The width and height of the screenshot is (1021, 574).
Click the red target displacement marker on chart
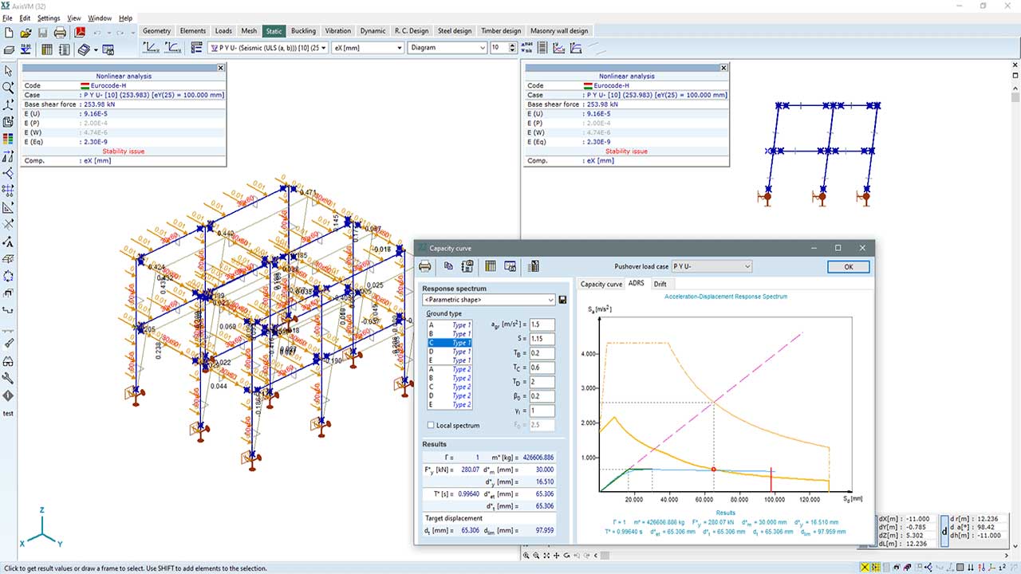tap(771, 481)
